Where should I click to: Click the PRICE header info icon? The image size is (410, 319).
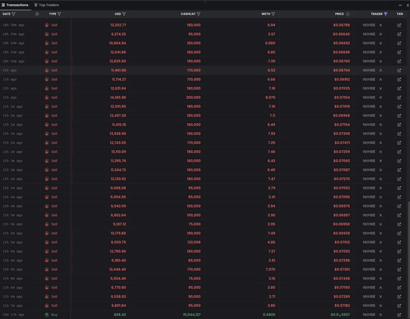348,14
